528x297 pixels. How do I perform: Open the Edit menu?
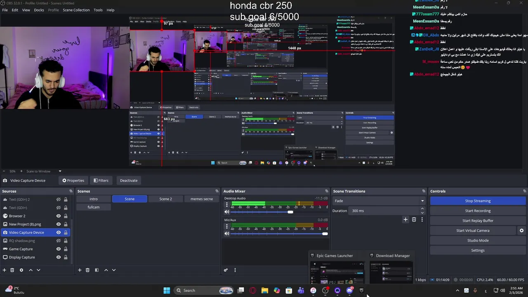point(15,10)
